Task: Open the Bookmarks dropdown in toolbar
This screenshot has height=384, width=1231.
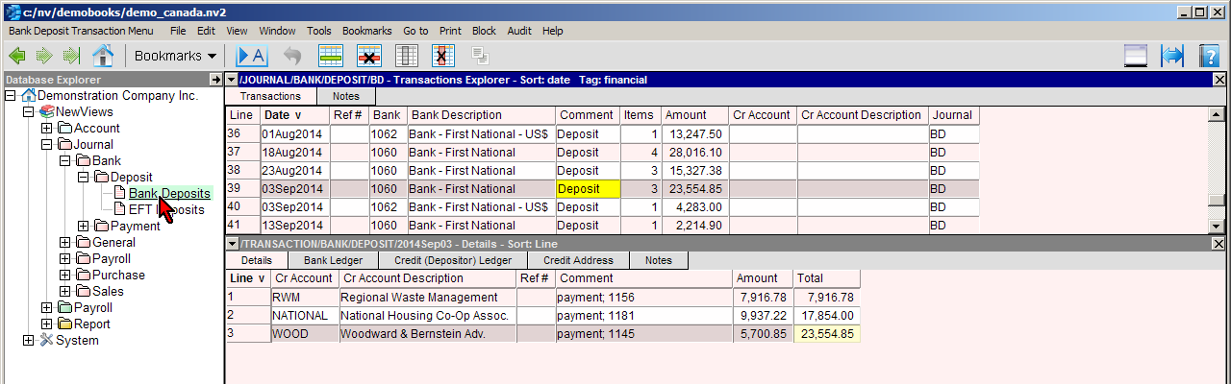Action: coord(175,56)
